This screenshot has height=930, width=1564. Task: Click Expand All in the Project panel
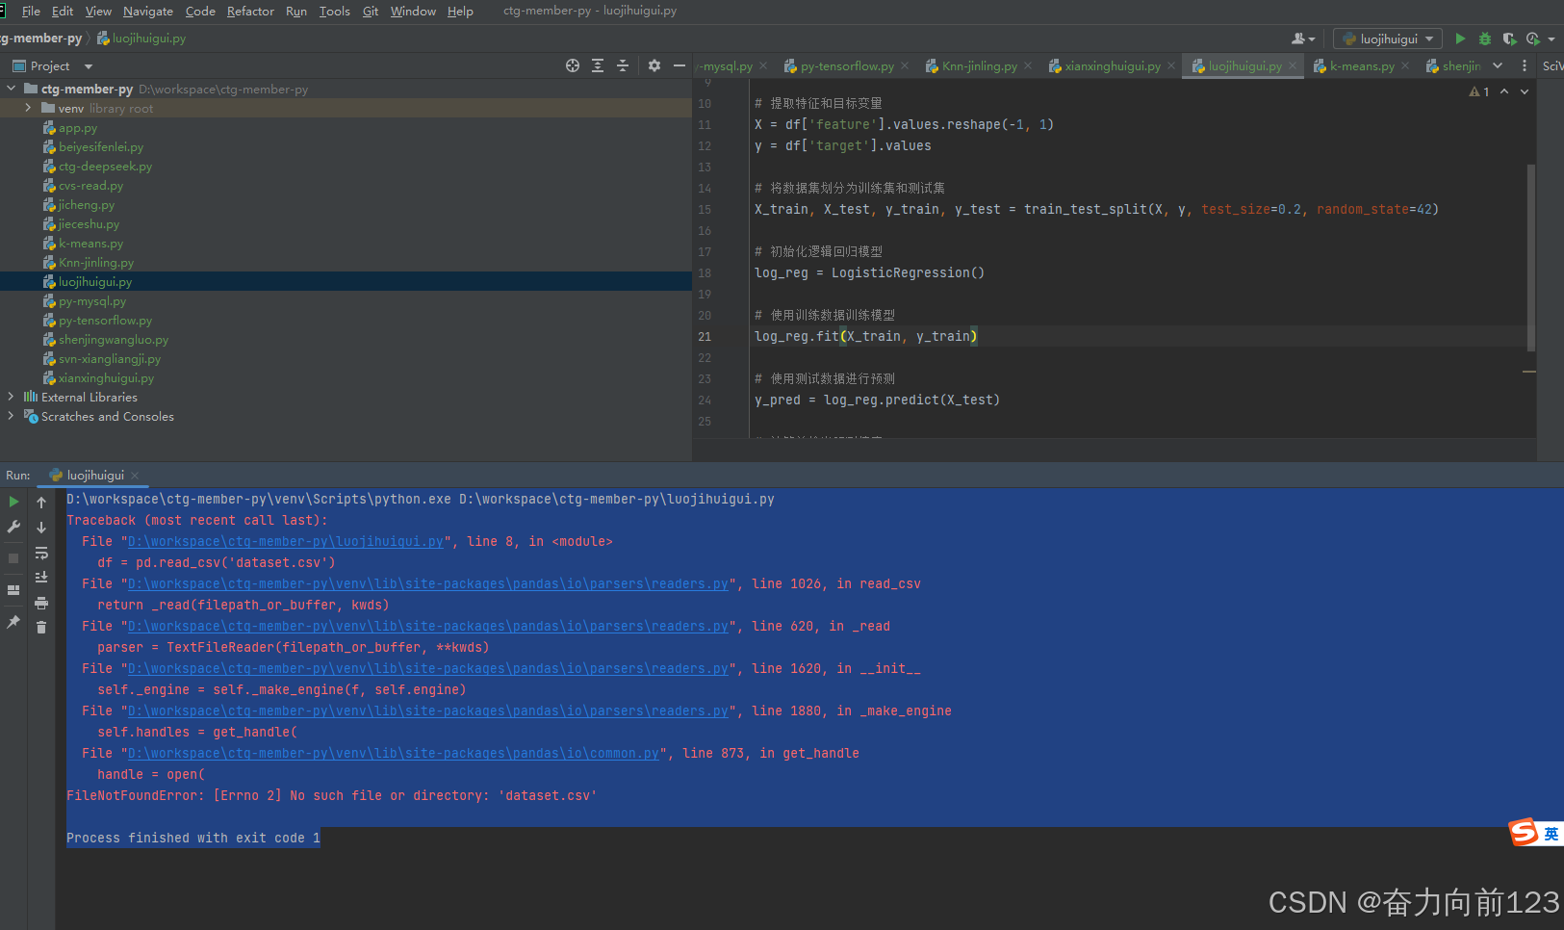(598, 65)
